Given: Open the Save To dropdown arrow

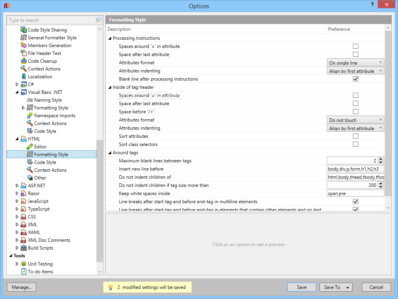Looking at the screenshot, I should click(x=347, y=287).
